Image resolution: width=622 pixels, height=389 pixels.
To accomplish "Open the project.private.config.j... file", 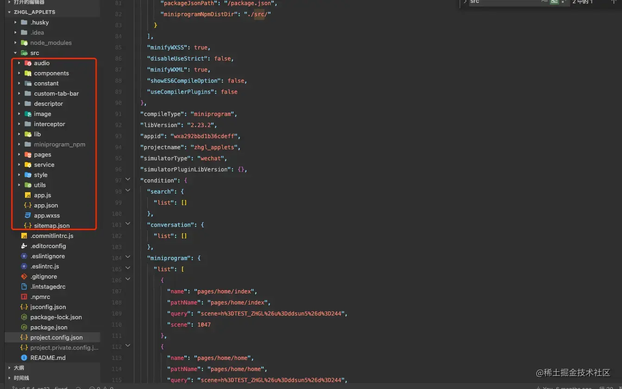I will point(52,347).
